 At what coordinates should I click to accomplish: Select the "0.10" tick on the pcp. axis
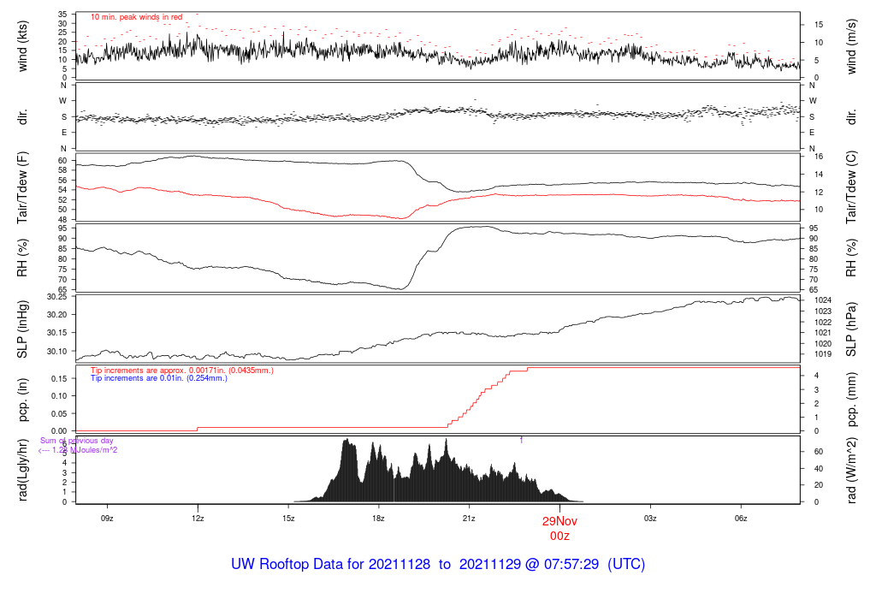coord(59,395)
